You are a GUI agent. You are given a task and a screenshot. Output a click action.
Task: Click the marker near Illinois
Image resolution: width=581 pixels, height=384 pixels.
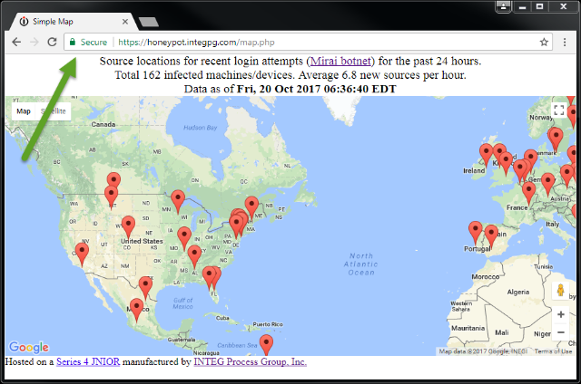click(x=184, y=236)
